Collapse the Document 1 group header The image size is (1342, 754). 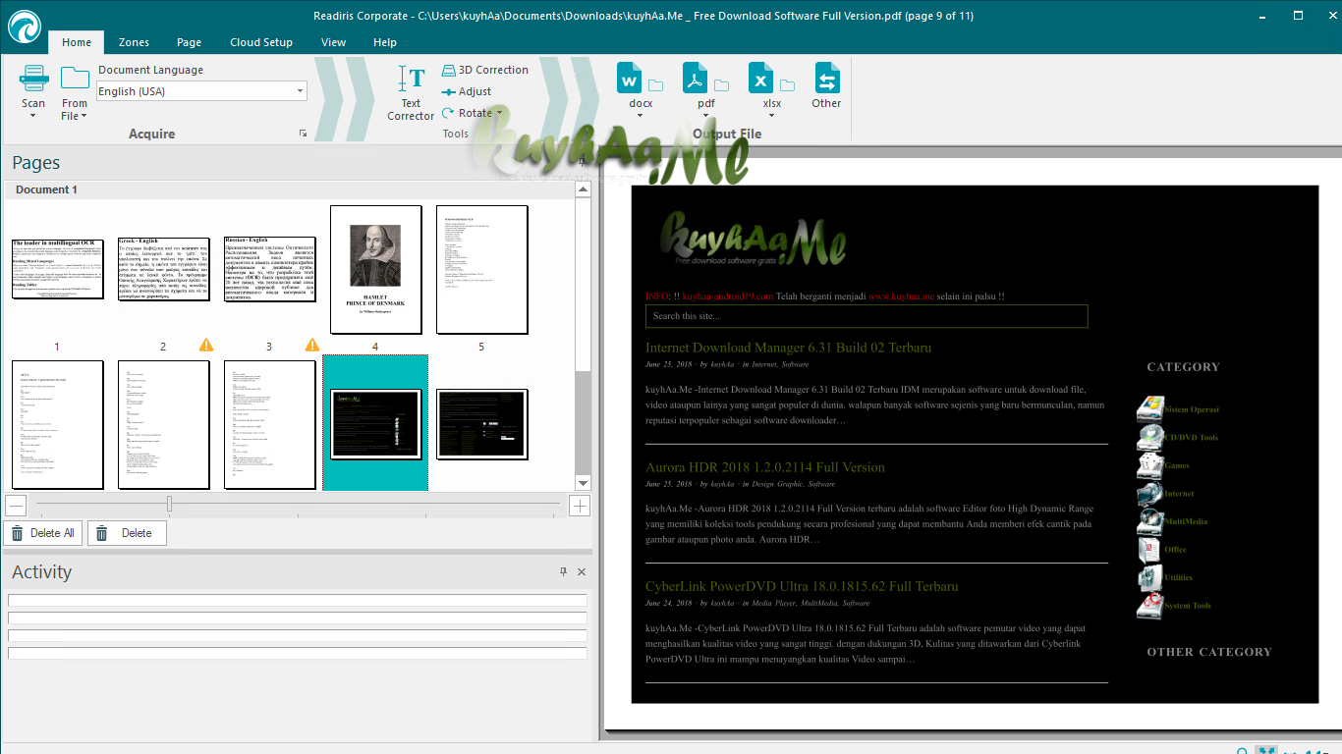pos(289,189)
